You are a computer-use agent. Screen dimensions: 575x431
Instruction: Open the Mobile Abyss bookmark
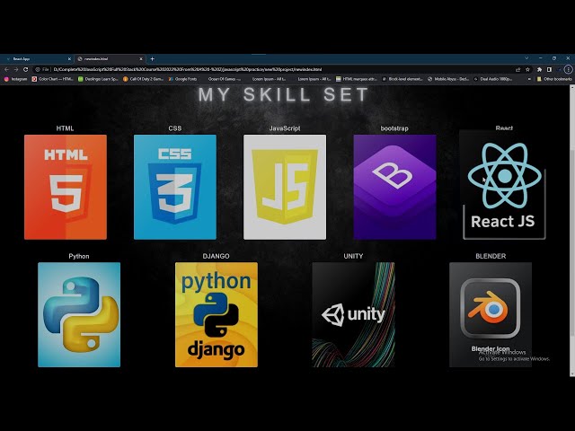448,79
